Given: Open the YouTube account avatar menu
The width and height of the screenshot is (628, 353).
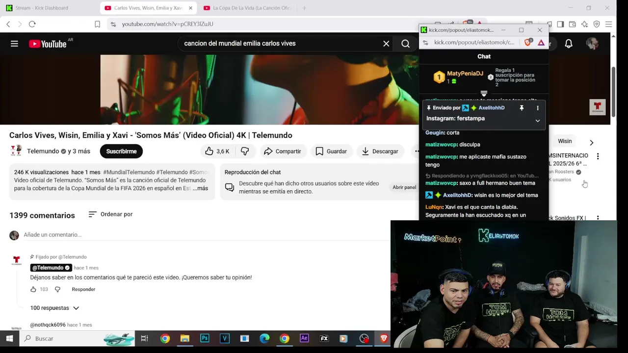Looking at the screenshot, I should [x=592, y=44].
